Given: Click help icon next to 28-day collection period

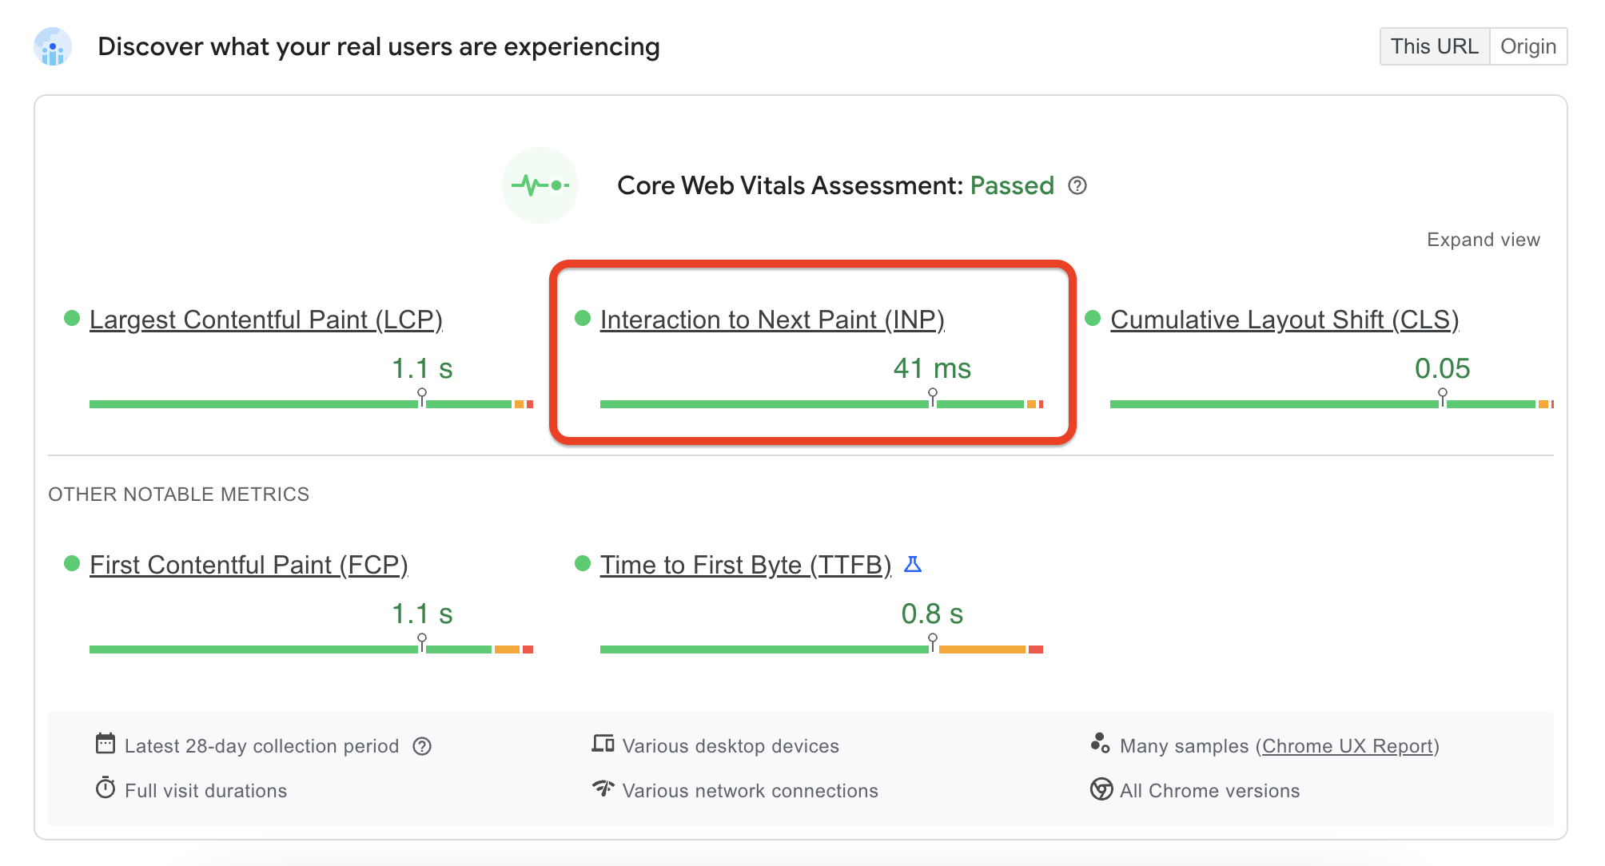Looking at the screenshot, I should tap(422, 746).
